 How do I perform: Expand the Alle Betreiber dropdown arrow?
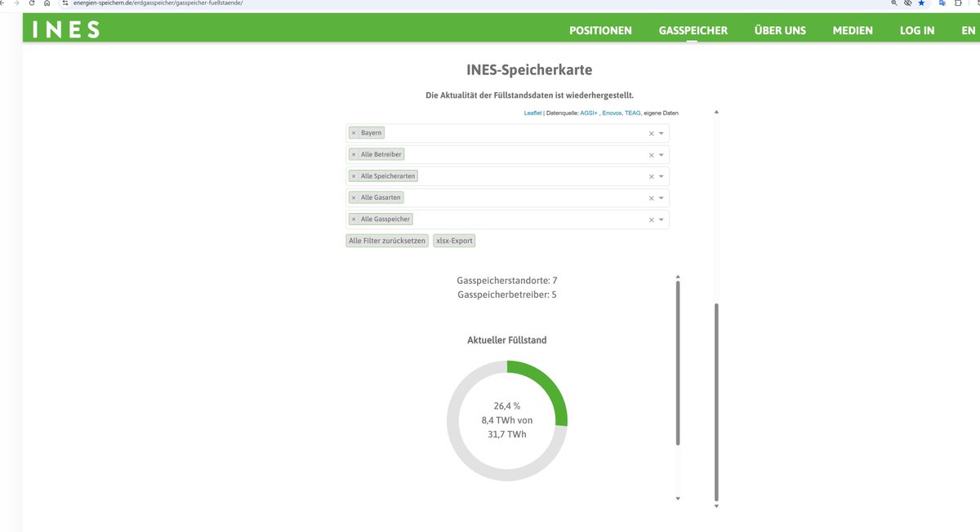(x=661, y=155)
